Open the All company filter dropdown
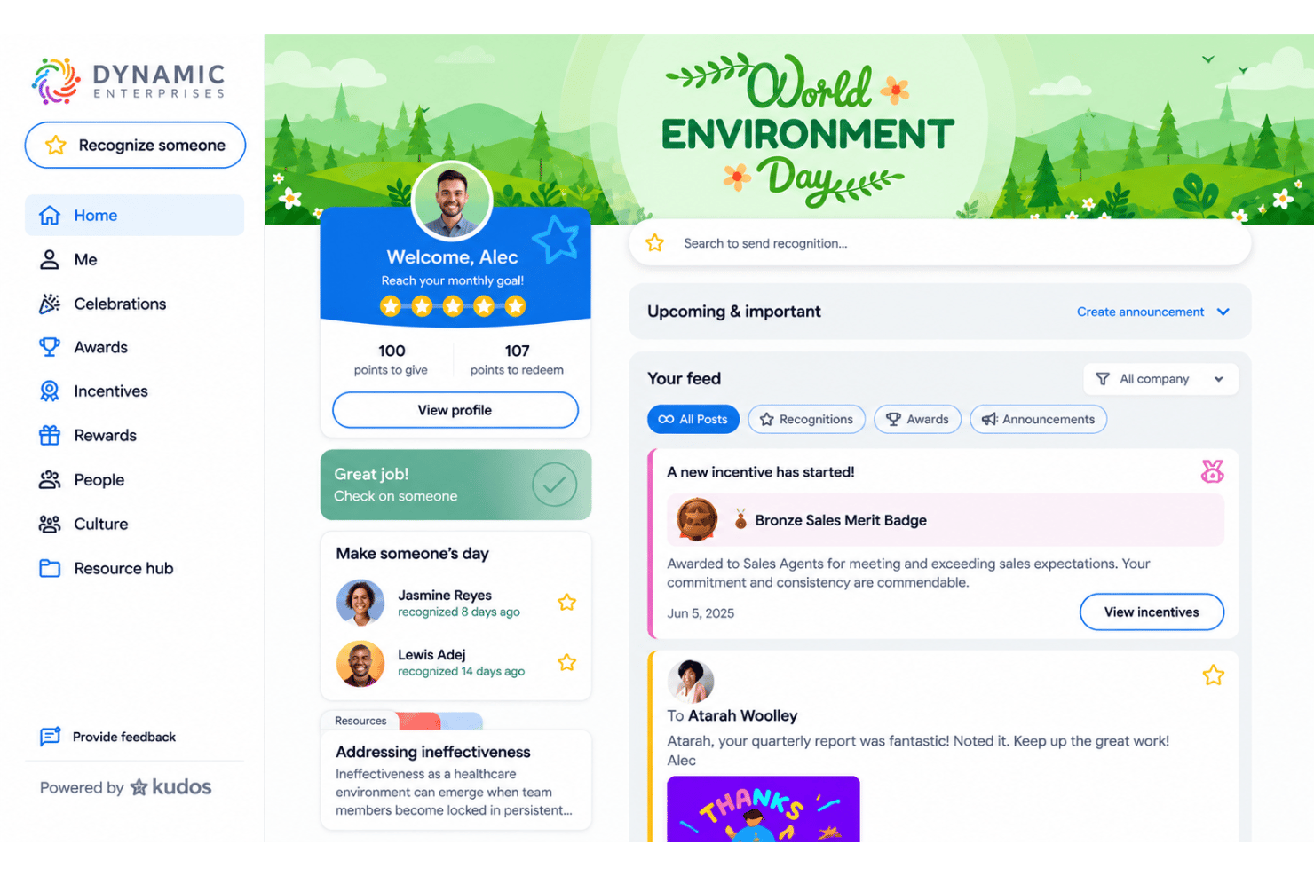 coord(1160,379)
